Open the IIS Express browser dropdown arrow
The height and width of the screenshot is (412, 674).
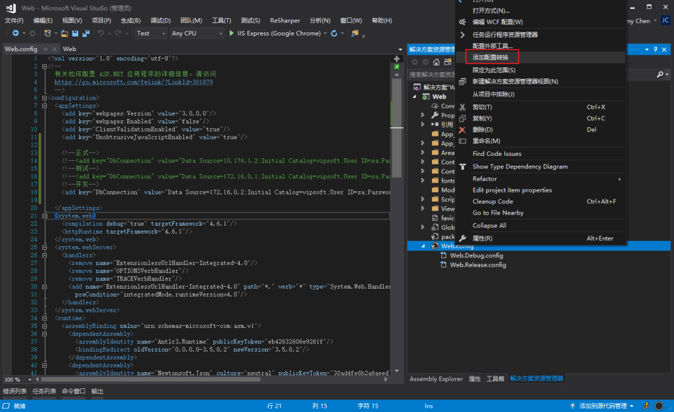(325, 34)
